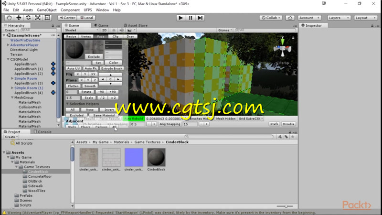Collapse the Selection Helpers section

[x=67, y=104]
